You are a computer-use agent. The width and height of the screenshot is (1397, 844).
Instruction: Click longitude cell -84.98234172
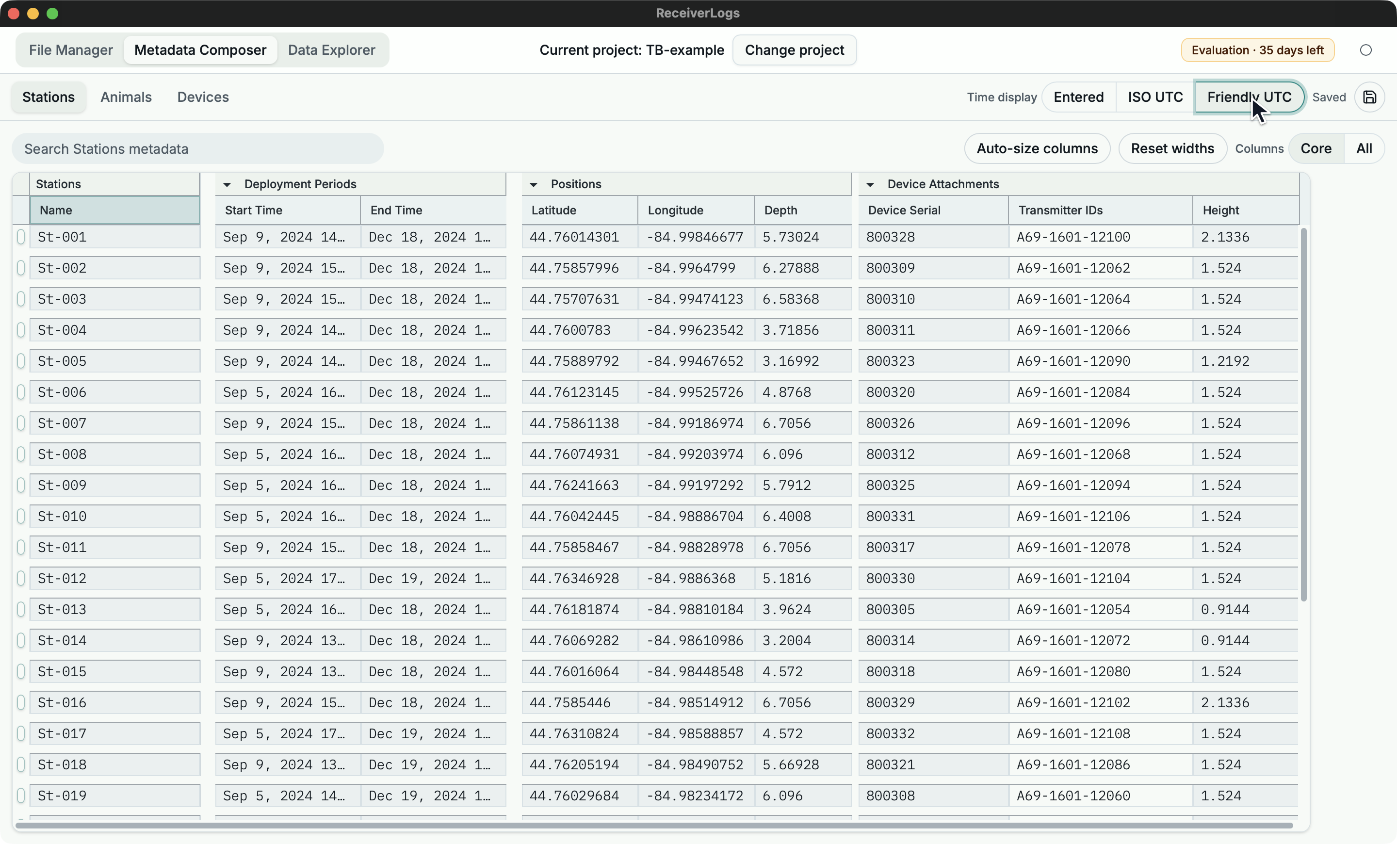click(x=696, y=796)
